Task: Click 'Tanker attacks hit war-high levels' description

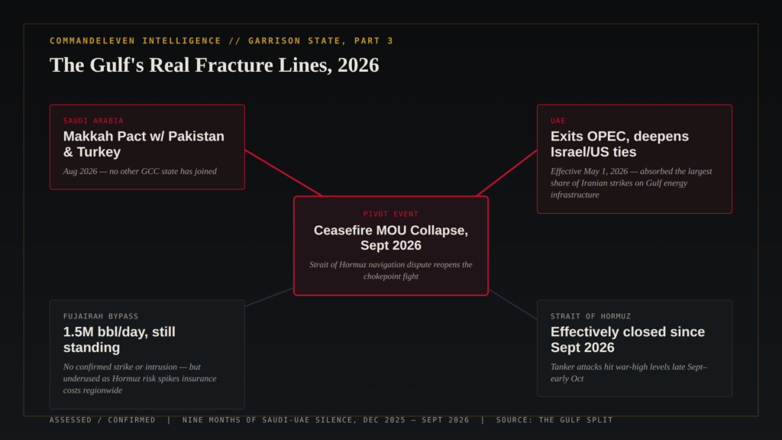Action: point(629,373)
